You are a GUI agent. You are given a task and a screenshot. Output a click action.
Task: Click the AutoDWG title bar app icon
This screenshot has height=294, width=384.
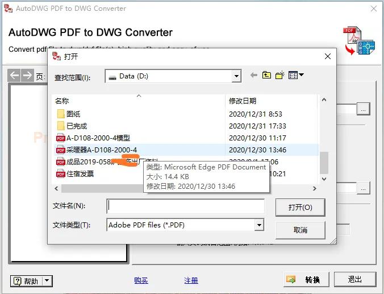click(9, 9)
